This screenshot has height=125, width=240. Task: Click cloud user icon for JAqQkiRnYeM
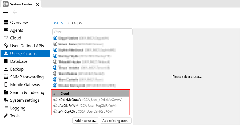click(x=55, y=105)
